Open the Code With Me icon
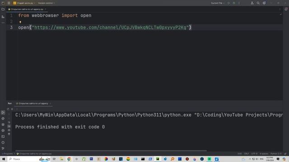 click(x=252, y=3)
